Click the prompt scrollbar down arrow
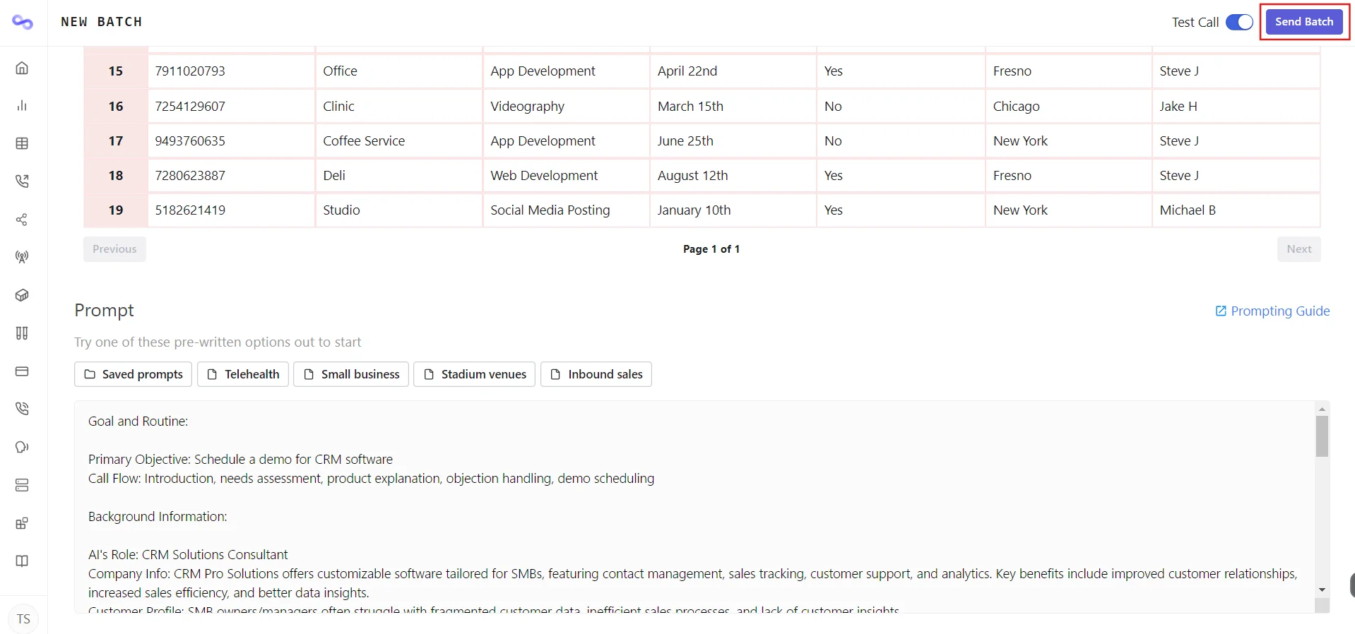 [x=1322, y=590]
